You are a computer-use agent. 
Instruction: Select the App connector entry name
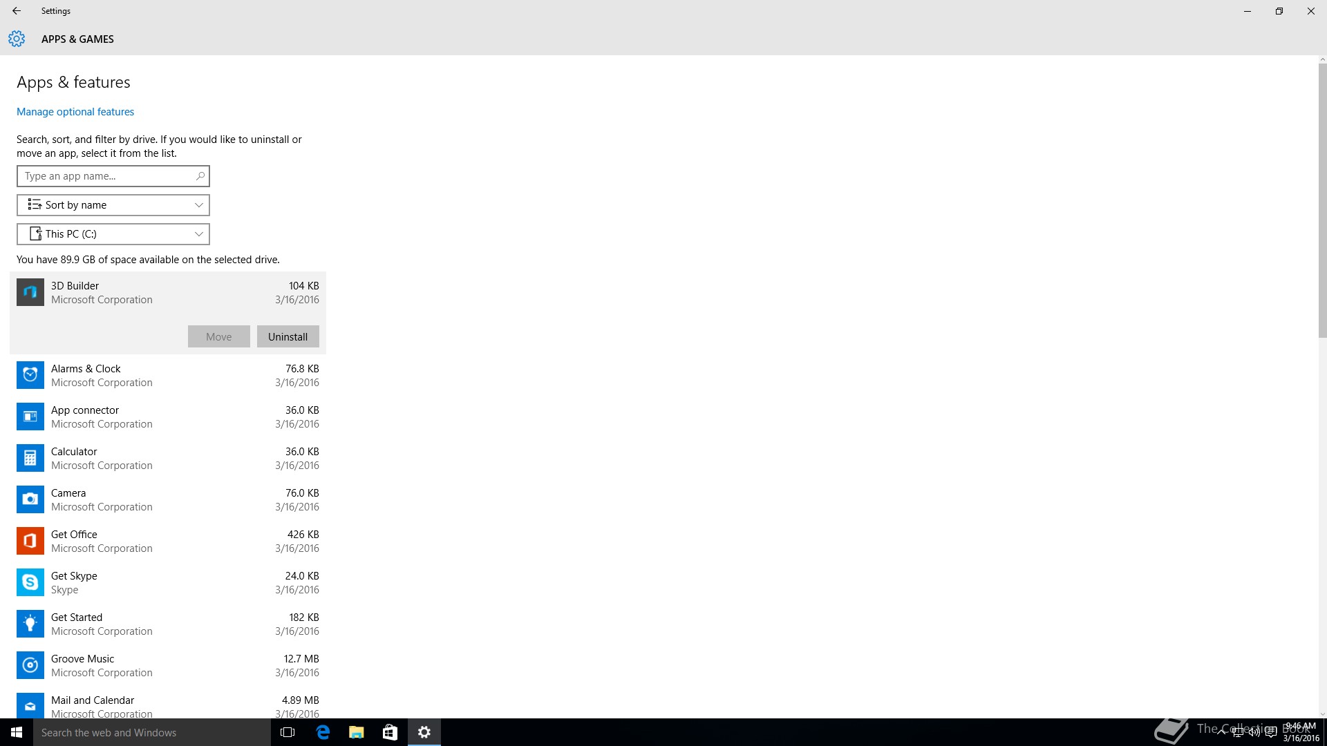coord(85,410)
